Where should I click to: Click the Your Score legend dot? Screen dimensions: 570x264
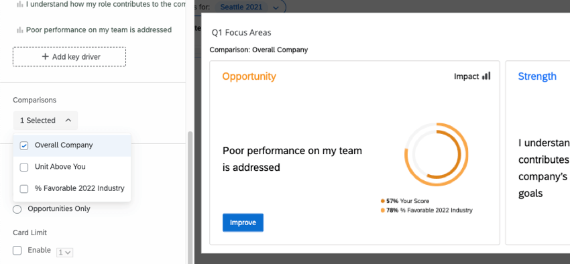(x=382, y=201)
